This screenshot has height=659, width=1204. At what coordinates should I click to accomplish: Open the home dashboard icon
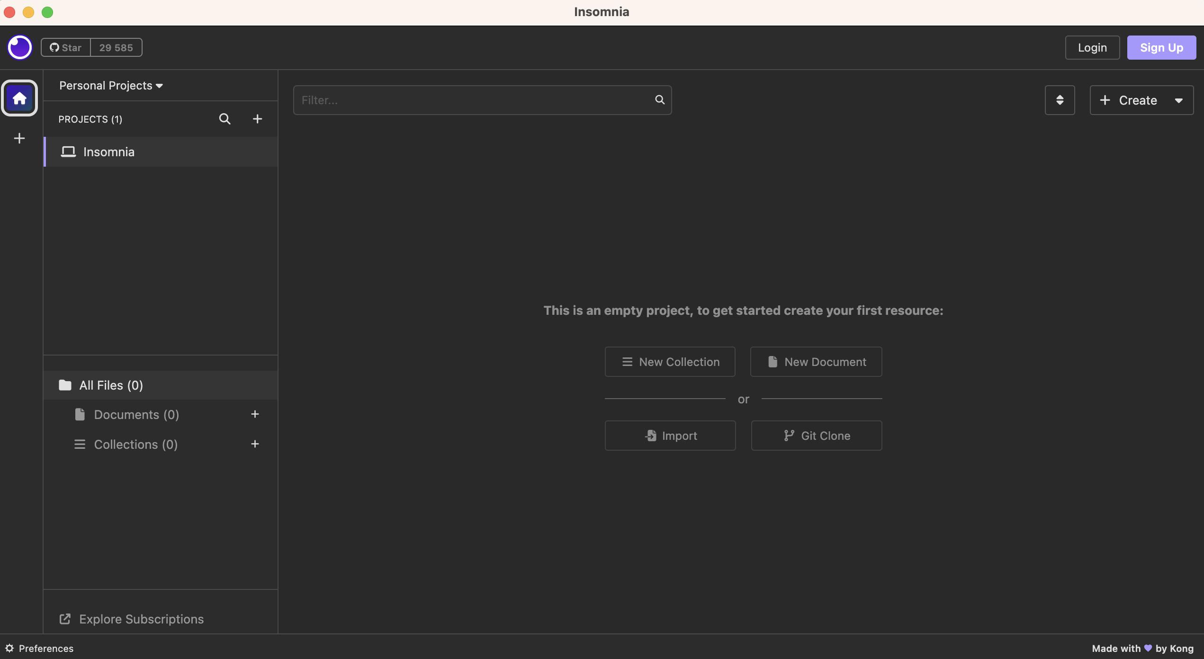19,98
